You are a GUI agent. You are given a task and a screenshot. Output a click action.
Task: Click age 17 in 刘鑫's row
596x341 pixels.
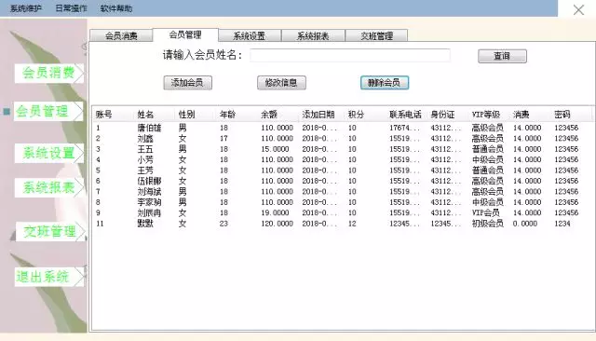coord(223,139)
